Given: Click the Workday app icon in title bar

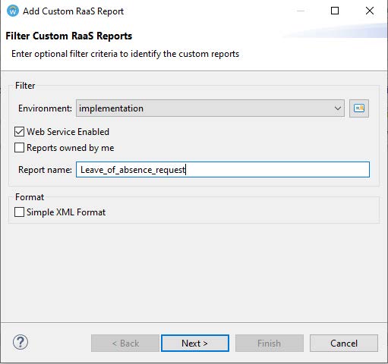Looking at the screenshot, I should tap(13, 11).
